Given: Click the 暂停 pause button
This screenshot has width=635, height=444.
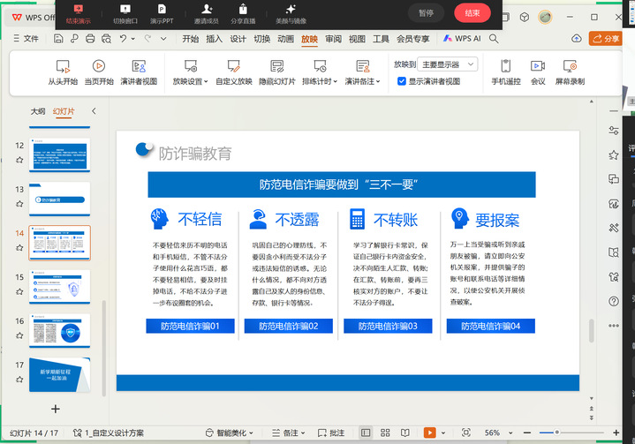Looking at the screenshot, I should (x=426, y=13).
